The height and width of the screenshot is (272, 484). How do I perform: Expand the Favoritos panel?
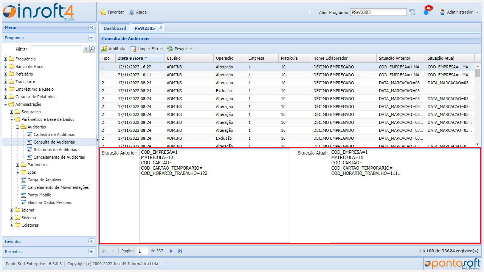pos(91,241)
